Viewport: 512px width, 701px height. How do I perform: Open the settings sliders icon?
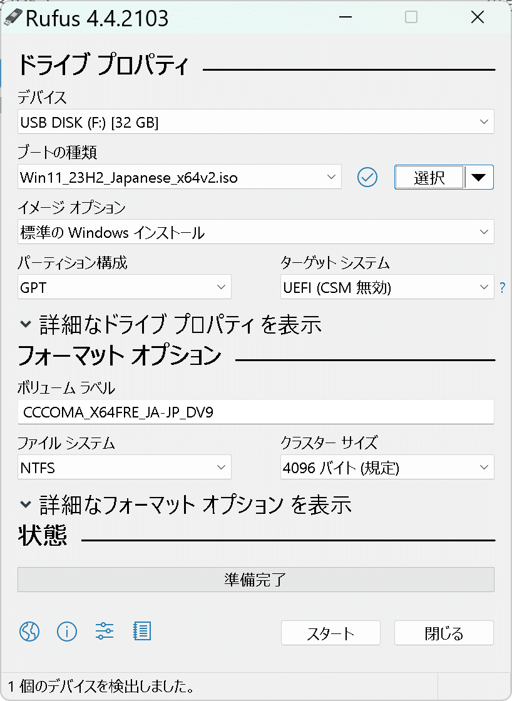[x=105, y=632]
